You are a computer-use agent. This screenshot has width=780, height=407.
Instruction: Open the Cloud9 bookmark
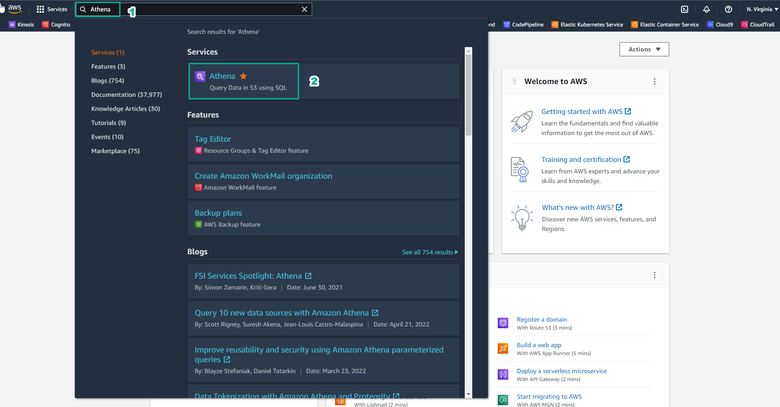click(720, 25)
